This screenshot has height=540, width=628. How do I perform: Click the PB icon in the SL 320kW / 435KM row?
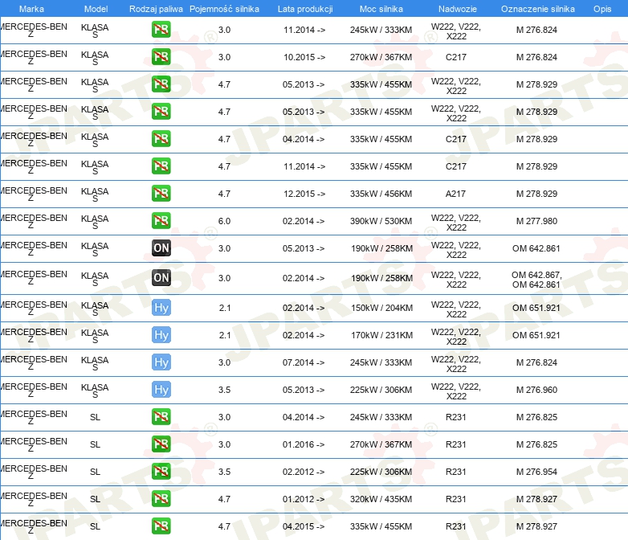coord(161,499)
